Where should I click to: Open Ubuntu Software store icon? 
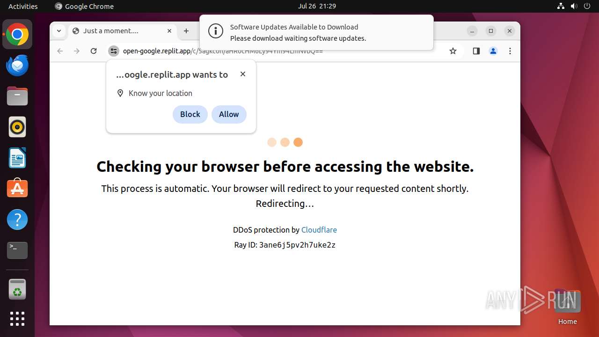pyautogui.click(x=17, y=189)
